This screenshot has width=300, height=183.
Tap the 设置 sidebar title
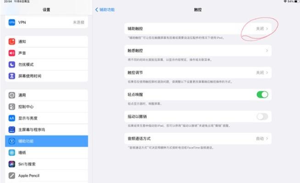46,10
